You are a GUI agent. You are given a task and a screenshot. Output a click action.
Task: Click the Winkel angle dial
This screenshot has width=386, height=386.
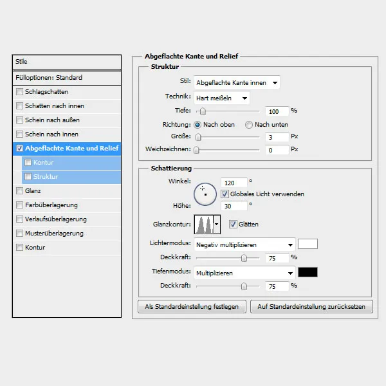tap(205, 192)
